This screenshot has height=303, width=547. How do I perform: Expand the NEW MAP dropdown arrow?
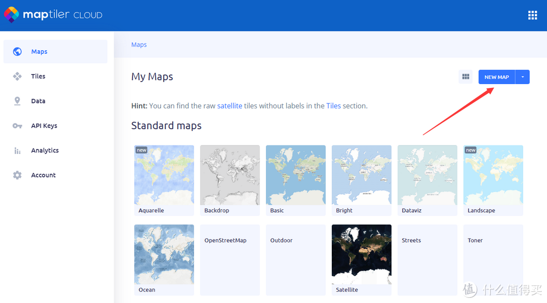point(523,77)
